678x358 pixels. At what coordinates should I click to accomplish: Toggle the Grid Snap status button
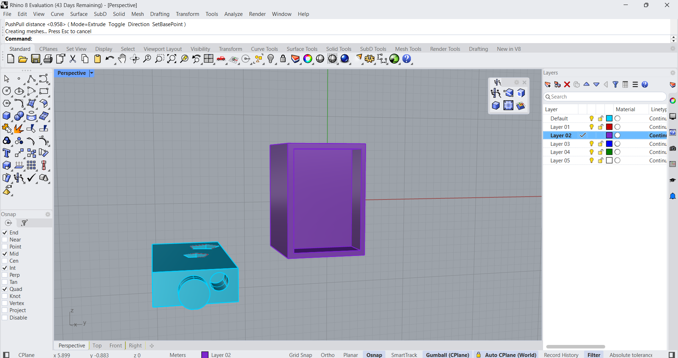[x=300, y=355]
